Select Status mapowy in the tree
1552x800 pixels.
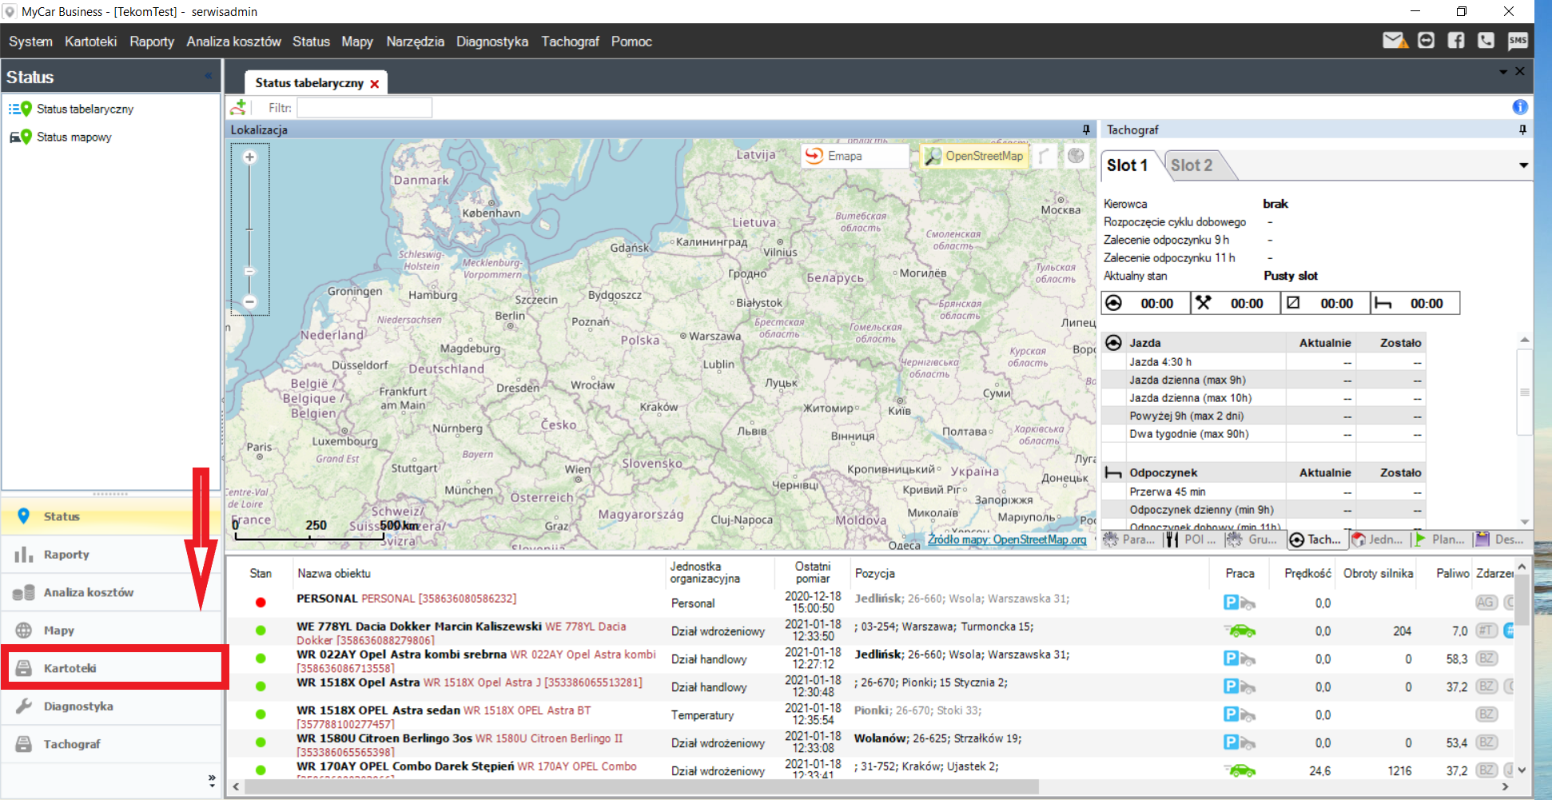74,137
